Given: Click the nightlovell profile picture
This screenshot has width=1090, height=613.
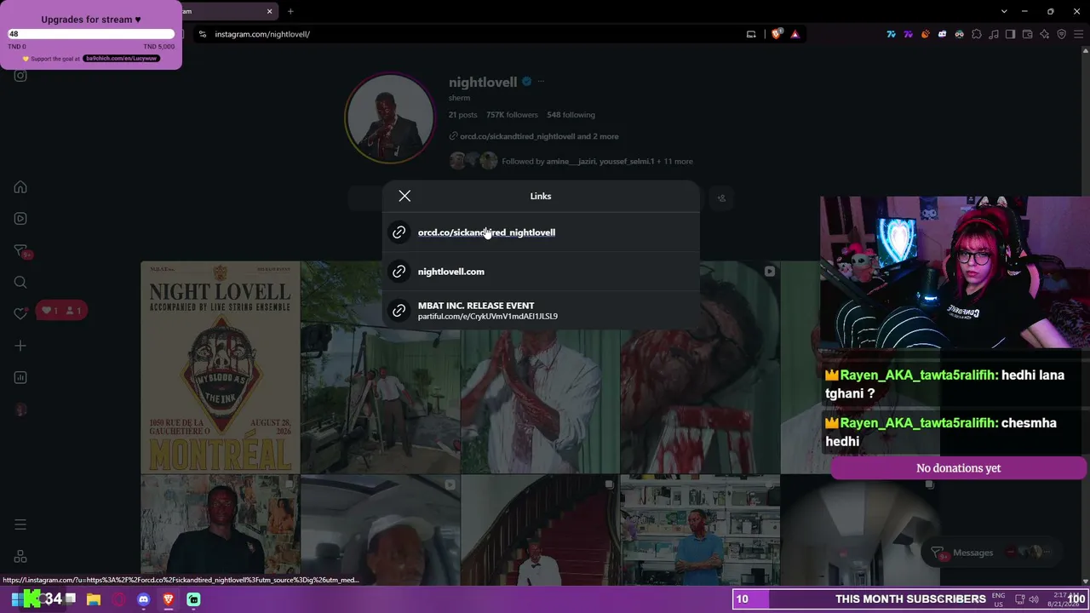Looking at the screenshot, I should [389, 118].
